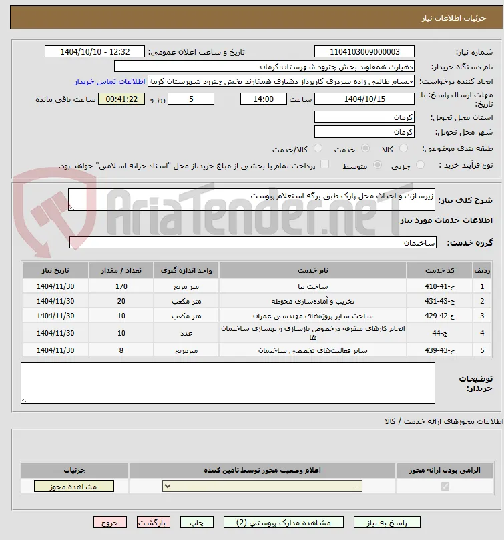Click the شهر محل تحویل field

point(364,132)
